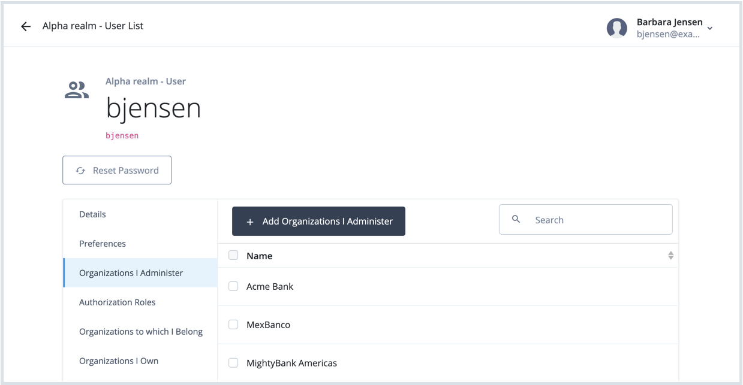Click the back arrow in the top bar
This screenshot has height=385, width=743.
point(25,26)
